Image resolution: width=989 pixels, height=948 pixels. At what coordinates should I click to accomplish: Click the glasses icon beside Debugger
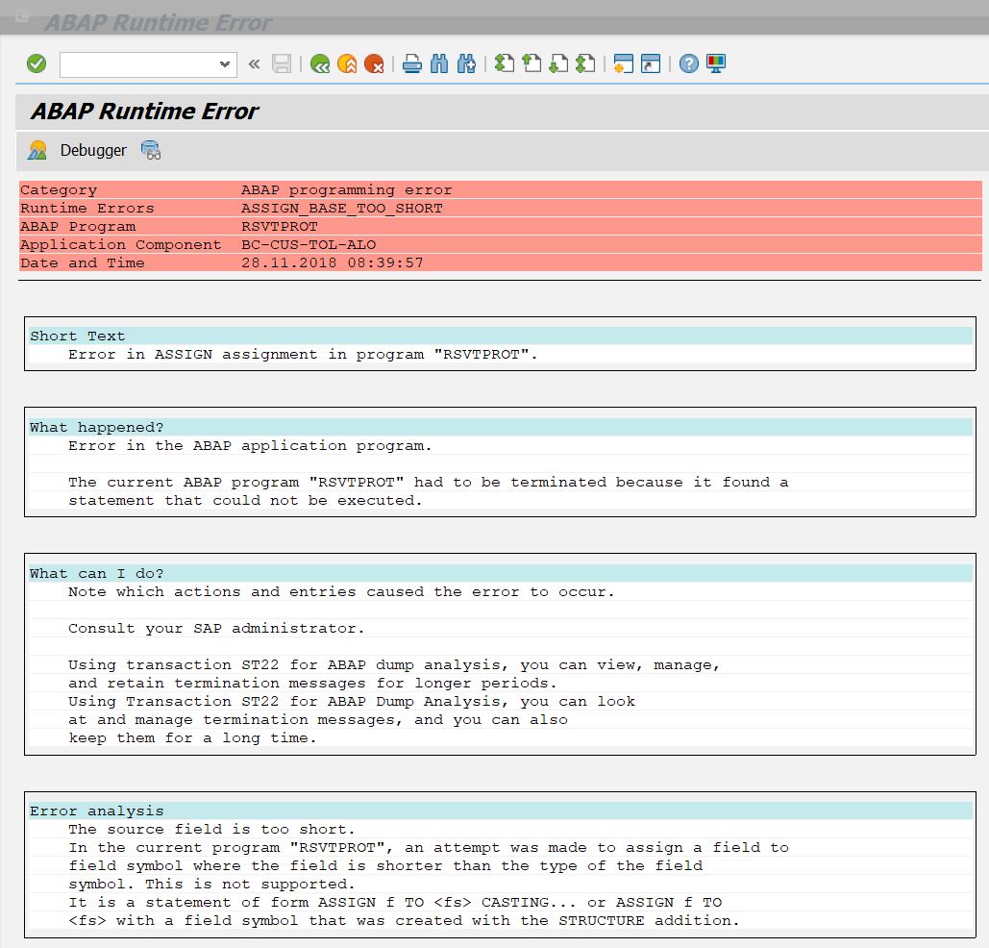151,150
